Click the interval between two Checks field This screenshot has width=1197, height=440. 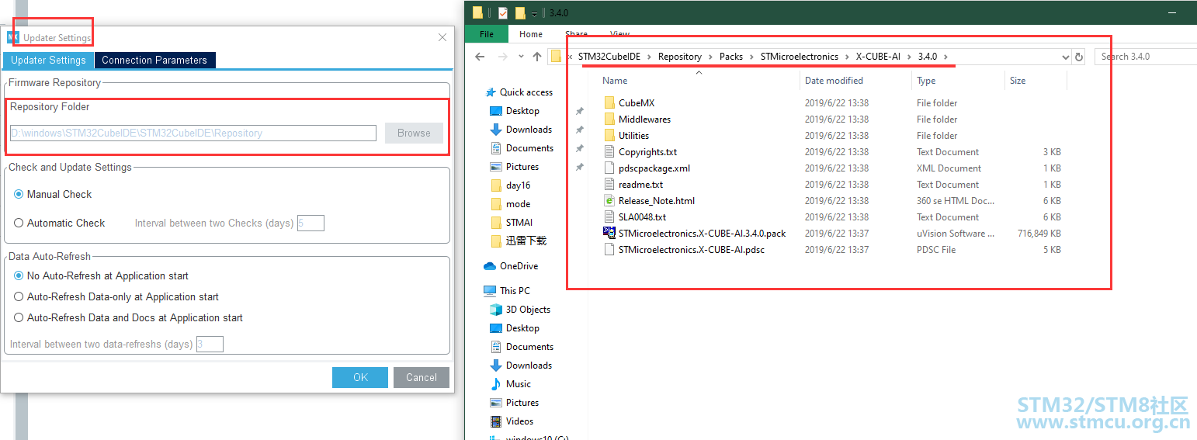[x=311, y=223]
